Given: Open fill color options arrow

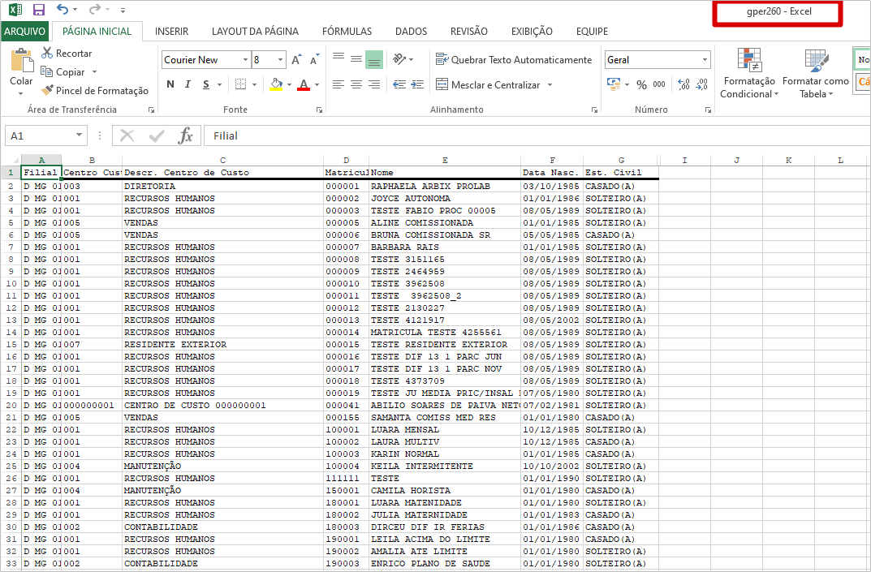Looking at the screenshot, I should (290, 85).
